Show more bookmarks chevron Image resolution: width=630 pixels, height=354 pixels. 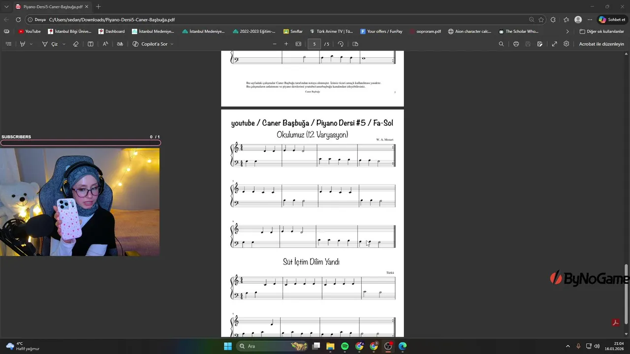click(567, 31)
